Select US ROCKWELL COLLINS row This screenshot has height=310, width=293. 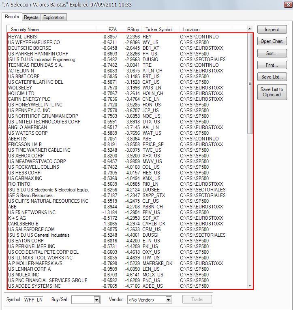click(127, 167)
